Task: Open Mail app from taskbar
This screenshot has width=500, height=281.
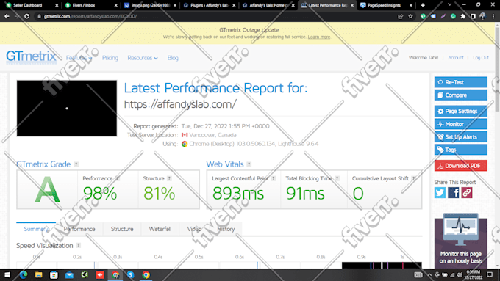Action: coord(69,274)
